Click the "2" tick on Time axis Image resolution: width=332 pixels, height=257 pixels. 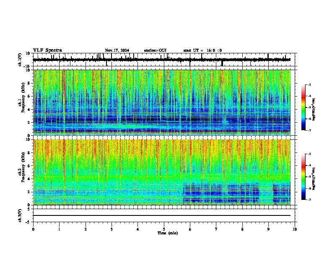[86, 229]
